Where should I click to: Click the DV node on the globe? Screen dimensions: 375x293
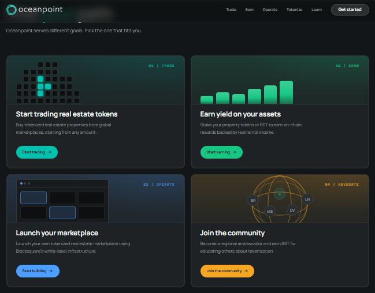(x=292, y=210)
